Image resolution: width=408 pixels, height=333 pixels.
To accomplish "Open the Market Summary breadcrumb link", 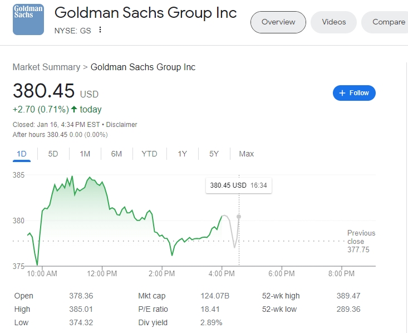I will tap(46, 67).
